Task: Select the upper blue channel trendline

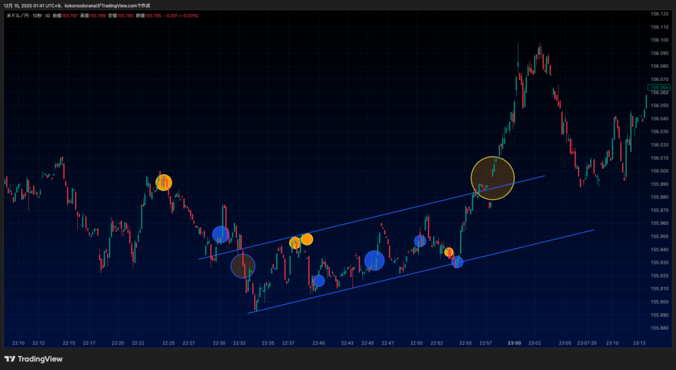Action: point(370,219)
